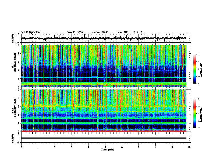Viewport: 213px width, 165px height.
Task: Select the "Nov.12, 2020" date text
Action: (75, 32)
